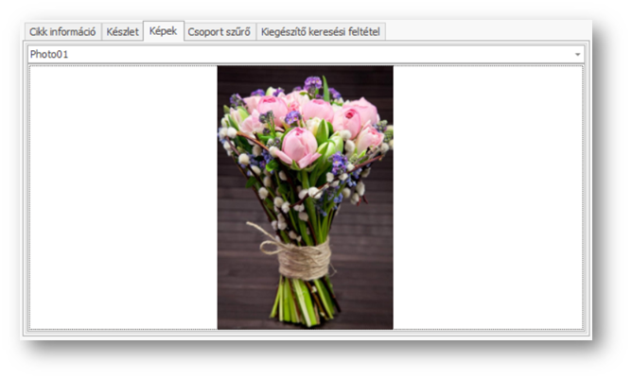Expand the Photo01 dropdown arrow
Viewport: 632px width, 380px height.
(x=577, y=55)
